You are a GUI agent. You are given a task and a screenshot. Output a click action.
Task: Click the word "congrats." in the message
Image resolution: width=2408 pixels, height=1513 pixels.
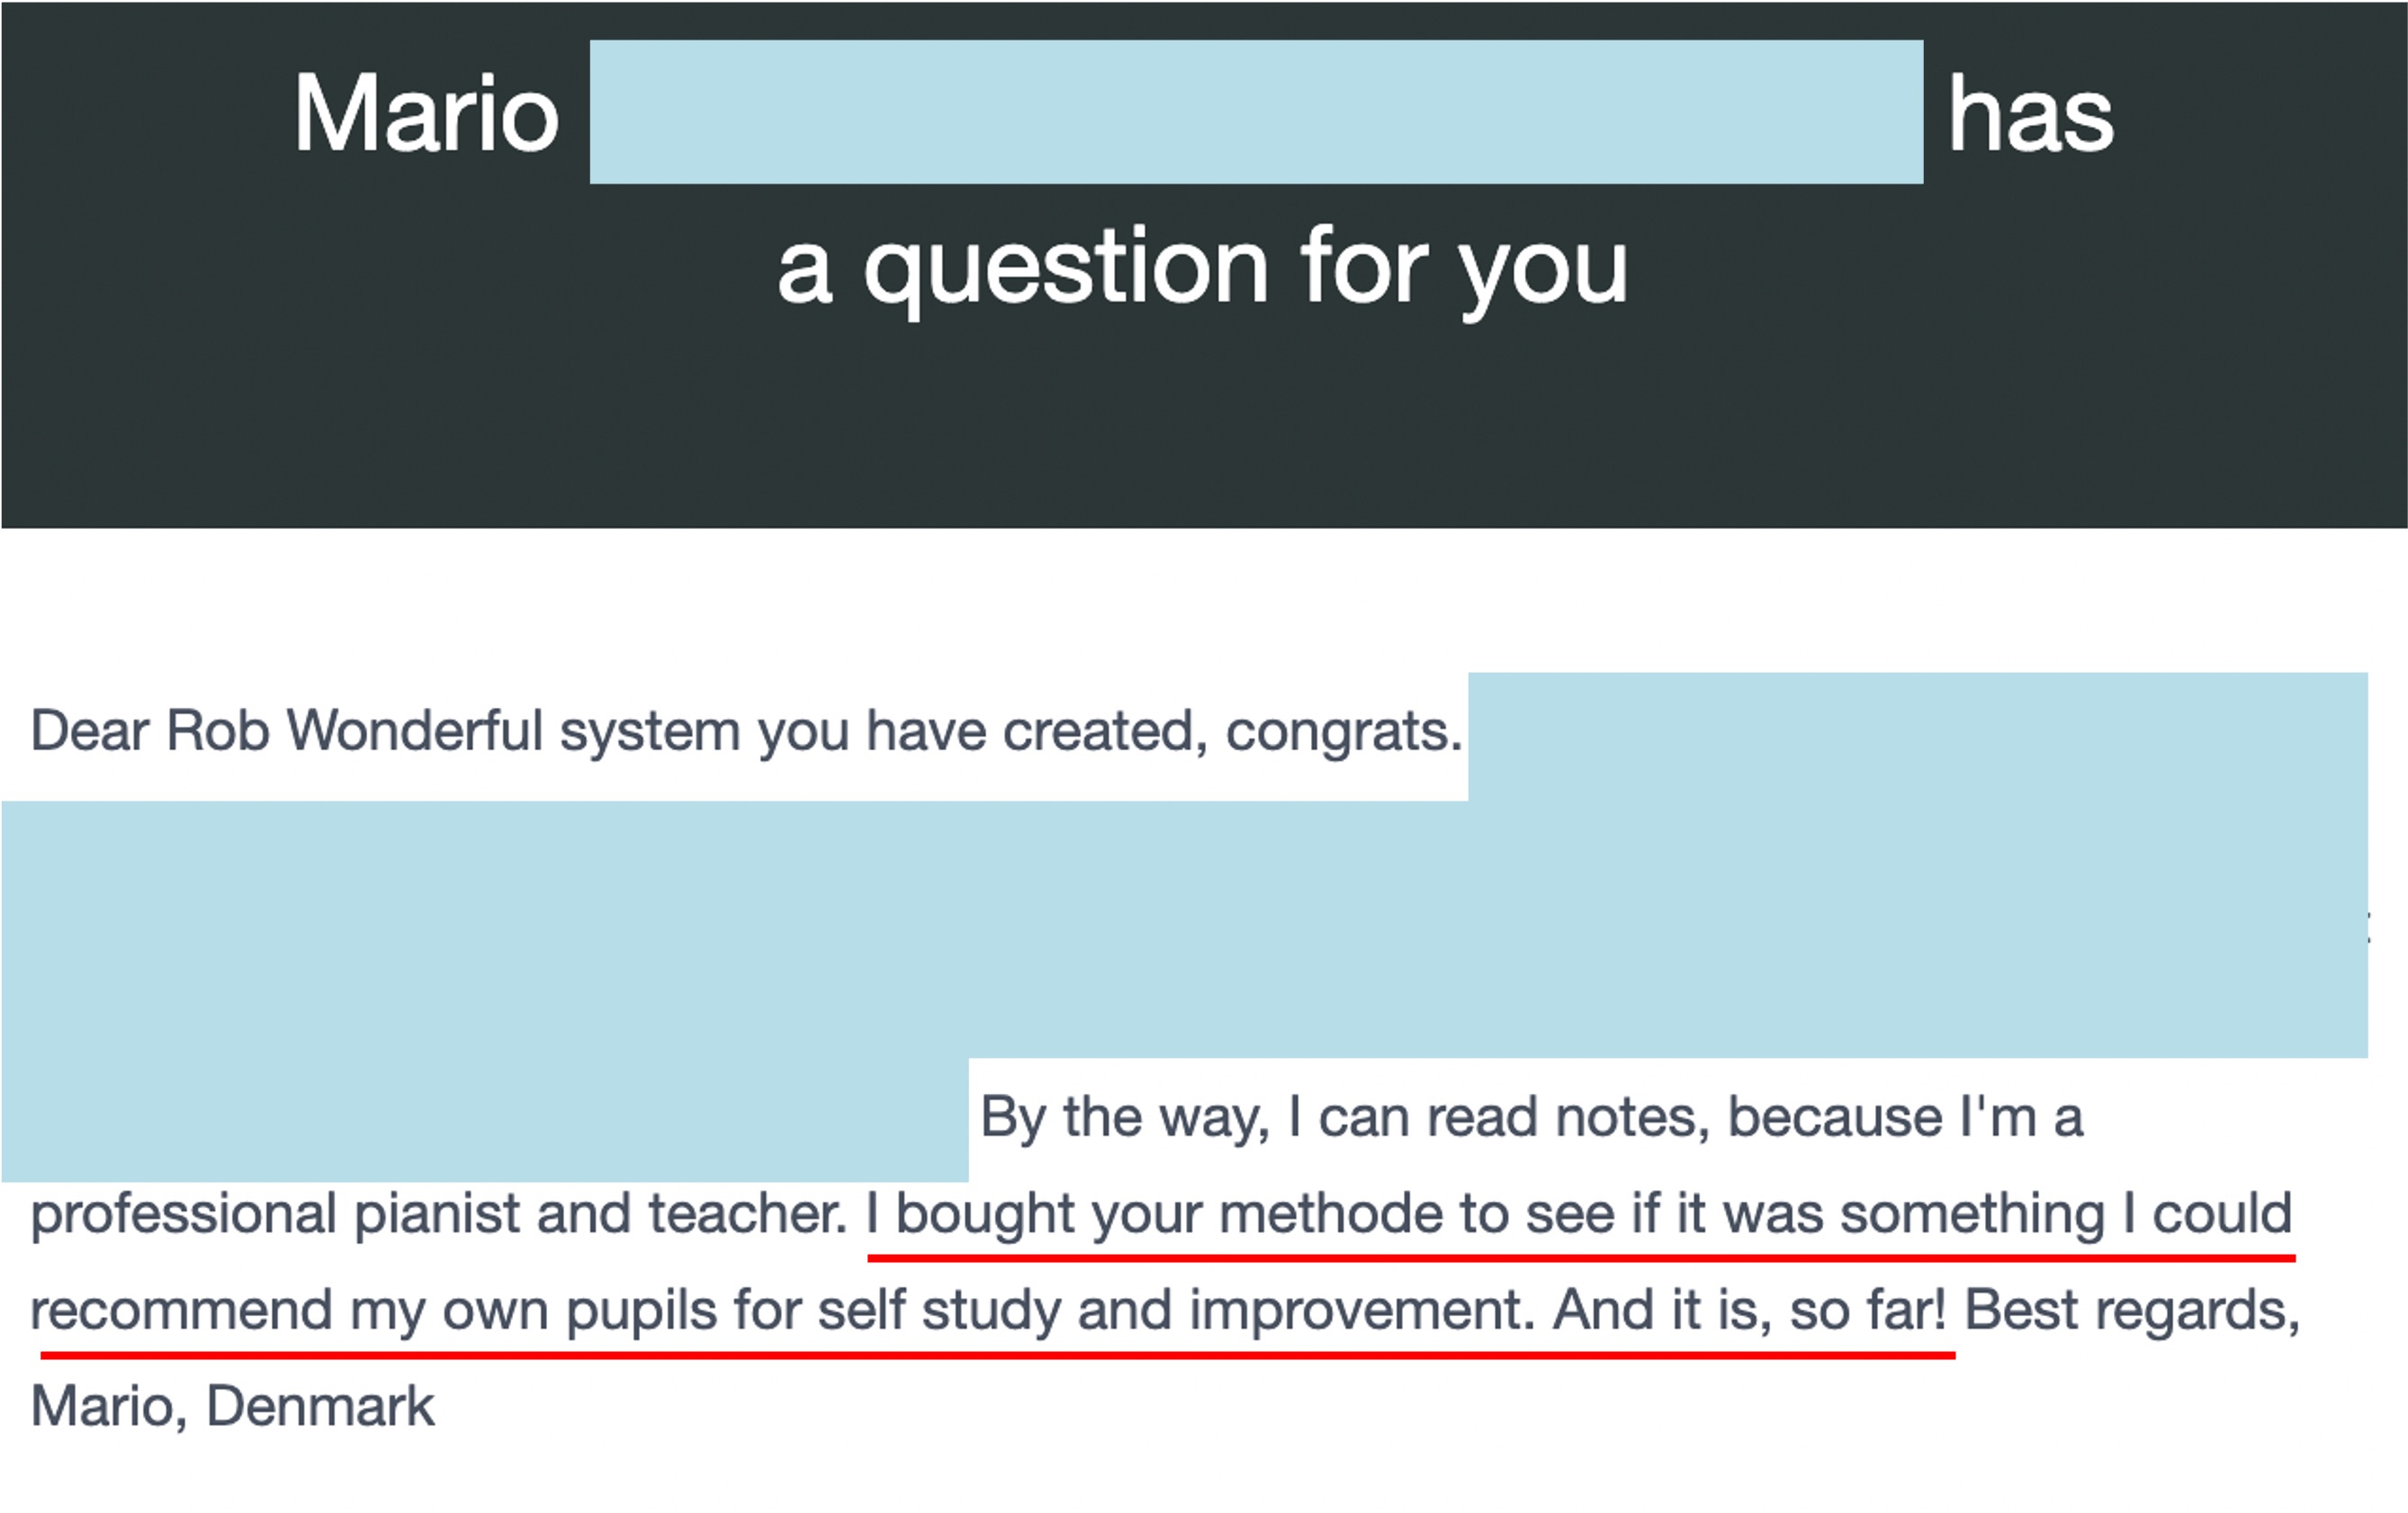[1344, 732]
